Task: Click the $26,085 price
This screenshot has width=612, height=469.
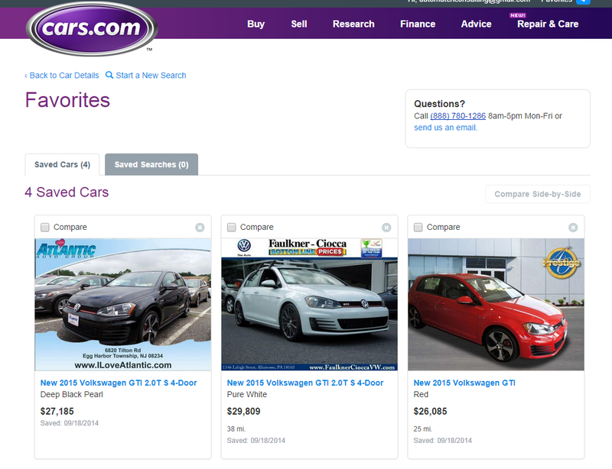Action: click(x=430, y=411)
